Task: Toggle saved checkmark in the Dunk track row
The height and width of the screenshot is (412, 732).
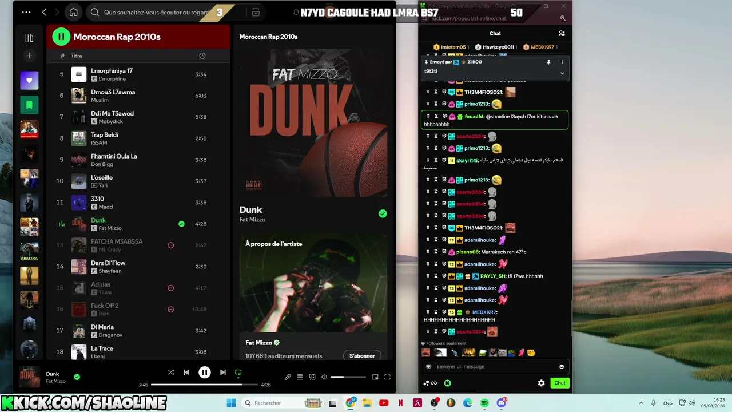Action: (181, 224)
